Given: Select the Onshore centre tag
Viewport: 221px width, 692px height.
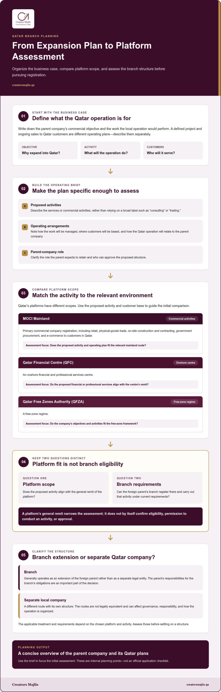Looking at the screenshot, I should point(186,363).
